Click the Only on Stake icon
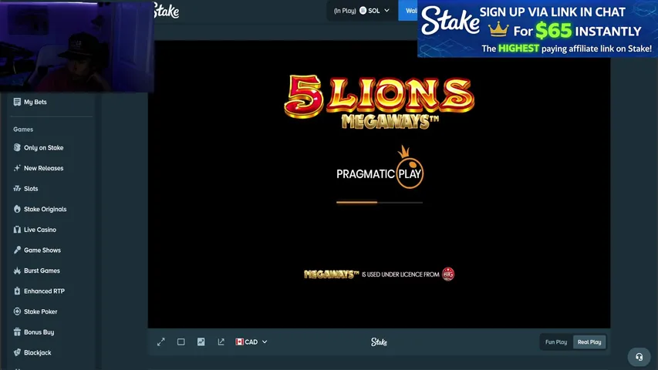The height and width of the screenshot is (370, 658). [x=17, y=148]
